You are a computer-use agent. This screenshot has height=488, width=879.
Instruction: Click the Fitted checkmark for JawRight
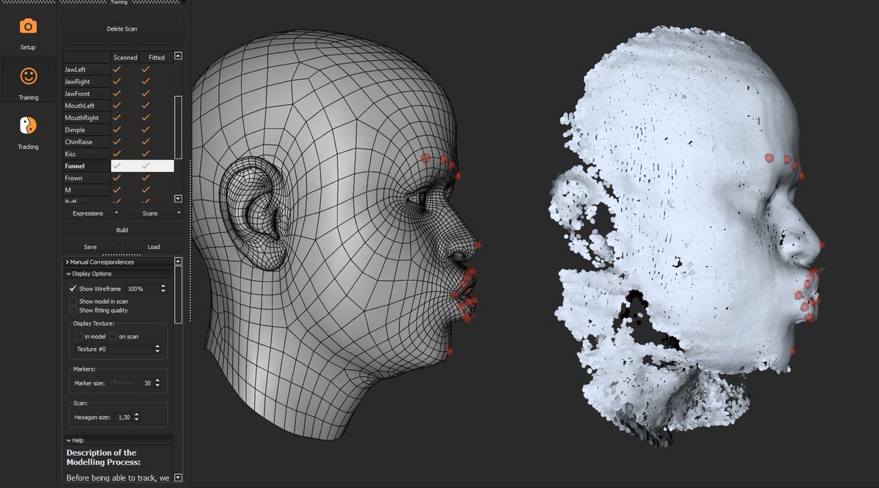point(146,81)
